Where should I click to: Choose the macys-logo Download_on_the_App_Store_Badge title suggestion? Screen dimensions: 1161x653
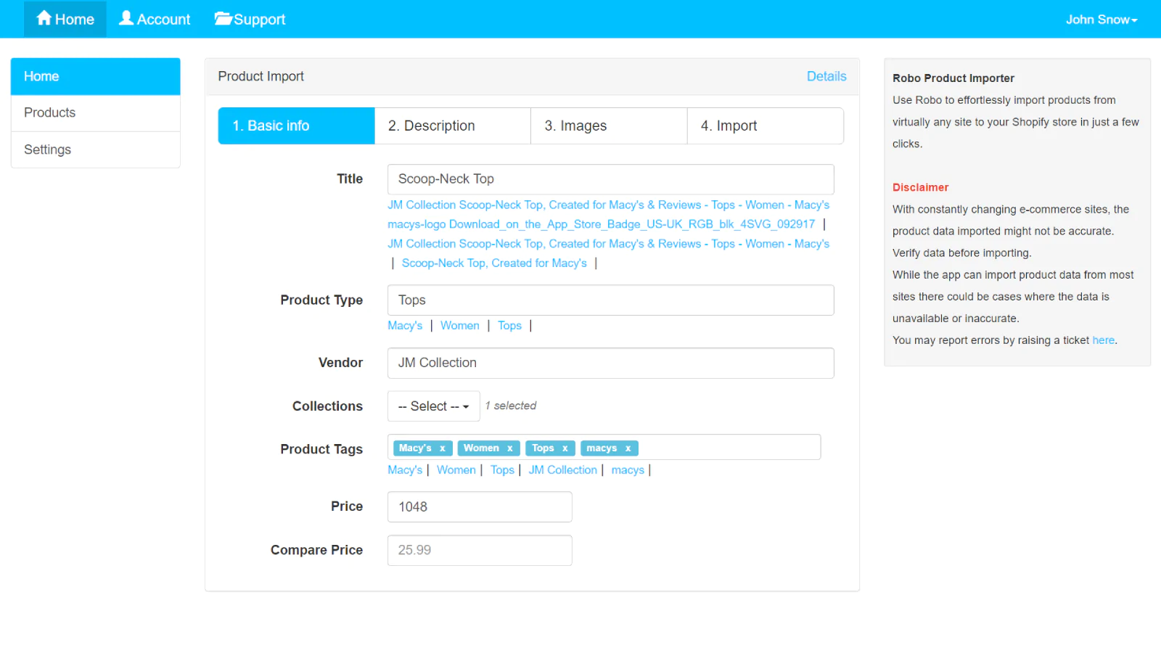pyautogui.click(x=601, y=225)
